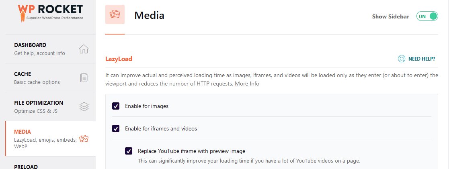
Task: Click the Media page title text
Action: coord(149,16)
